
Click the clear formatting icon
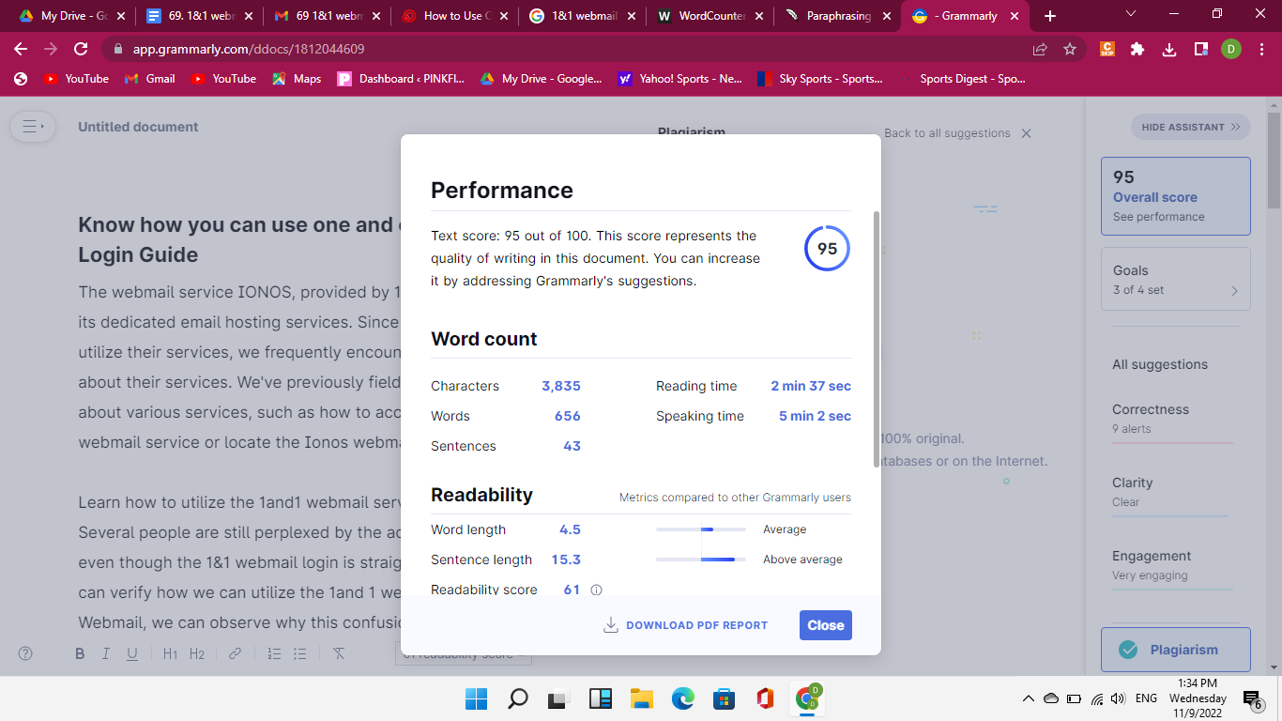[x=339, y=653]
